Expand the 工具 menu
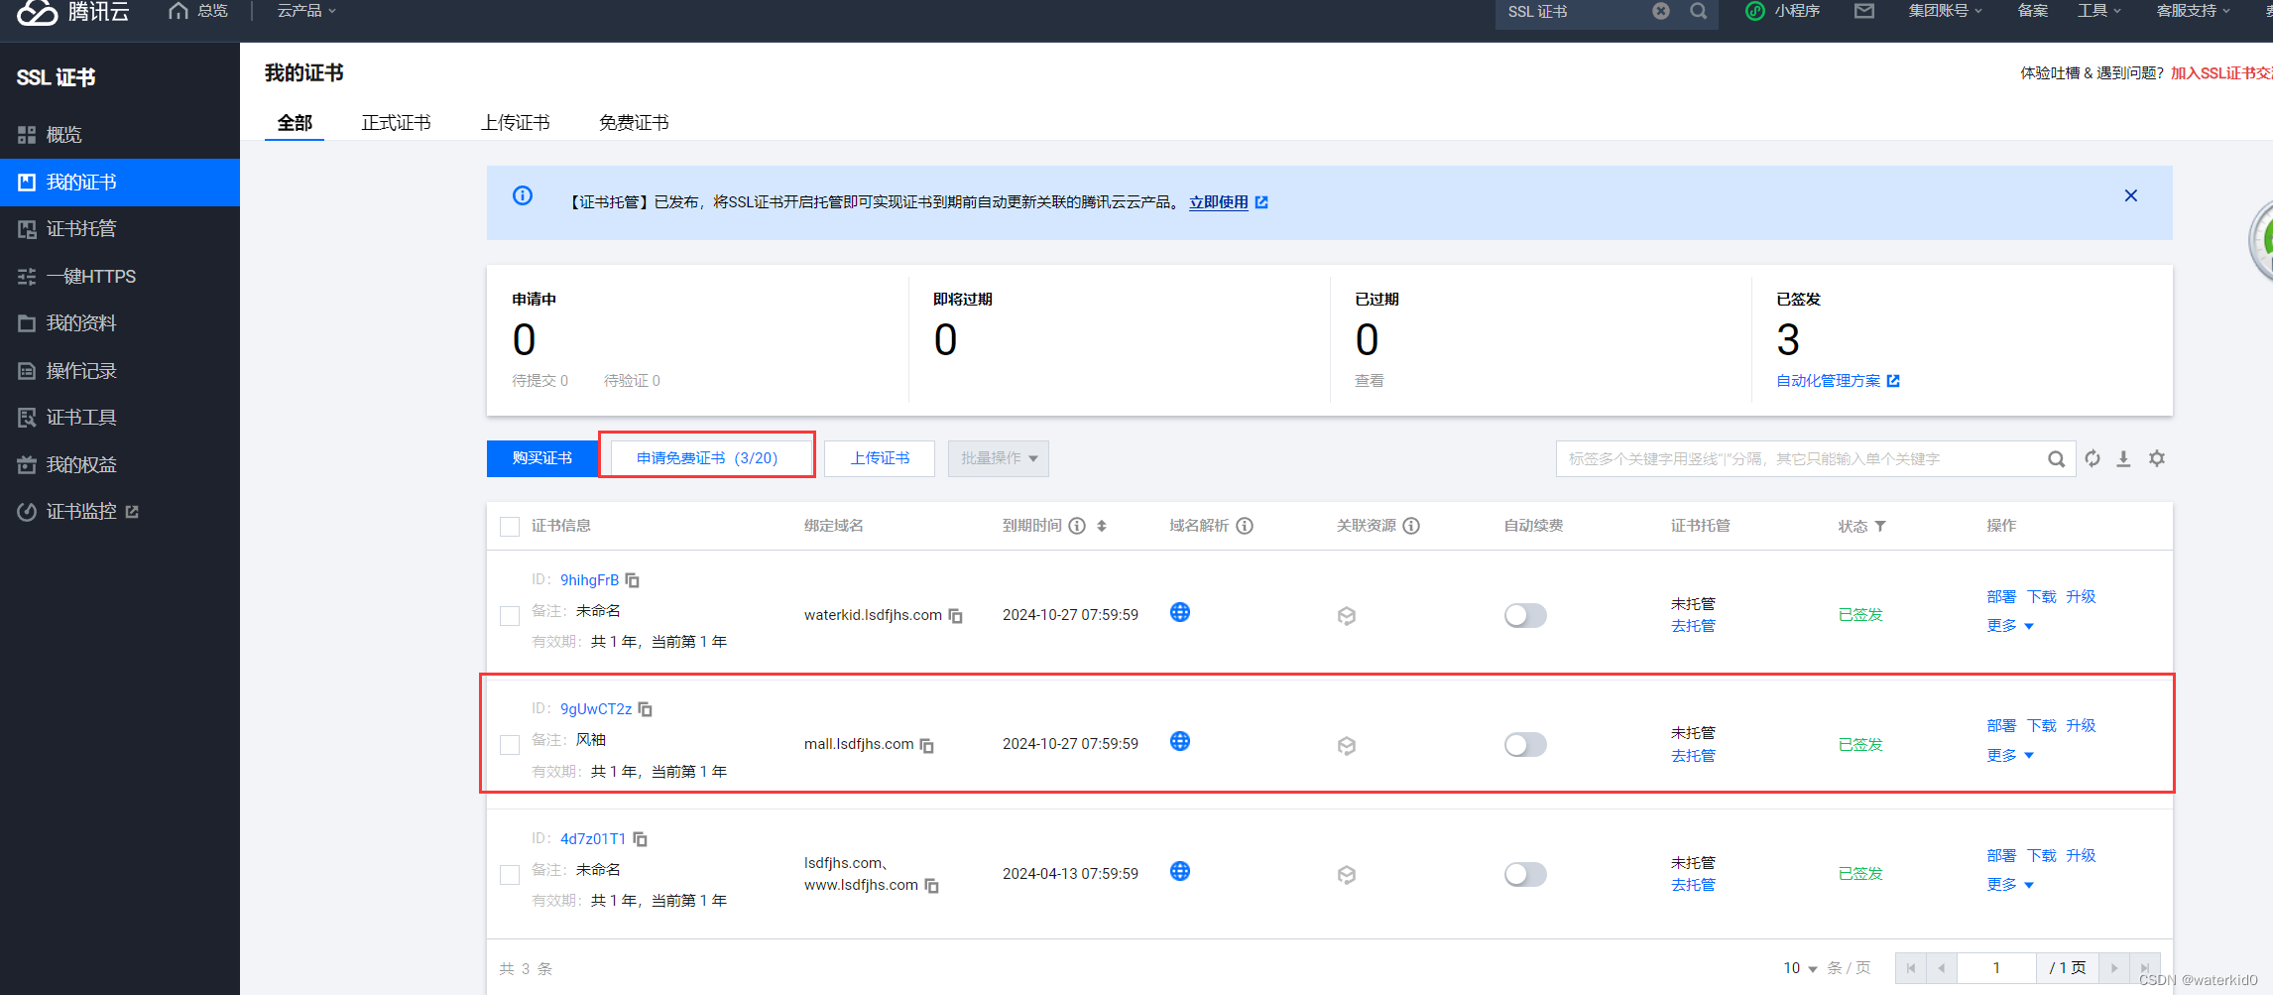2273x995 pixels. click(2099, 11)
